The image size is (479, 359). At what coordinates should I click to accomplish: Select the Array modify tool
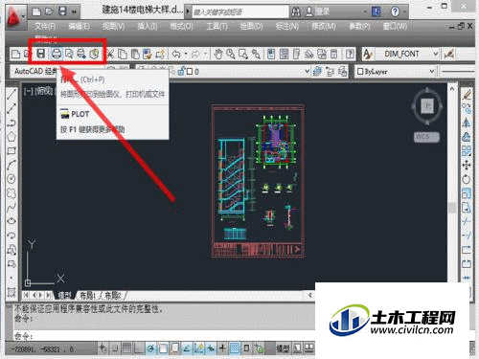[x=467, y=150]
